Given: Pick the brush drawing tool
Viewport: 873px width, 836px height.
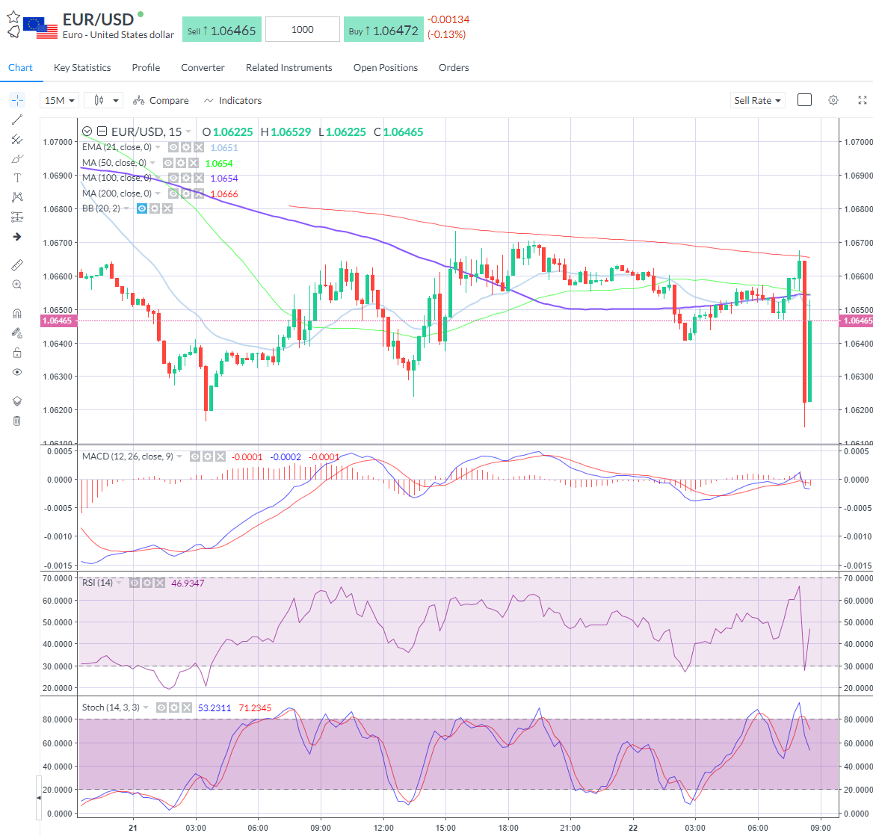Looking at the screenshot, I should coord(17,158).
